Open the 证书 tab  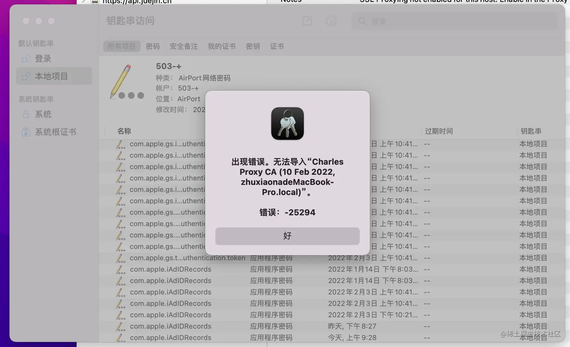point(277,46)
